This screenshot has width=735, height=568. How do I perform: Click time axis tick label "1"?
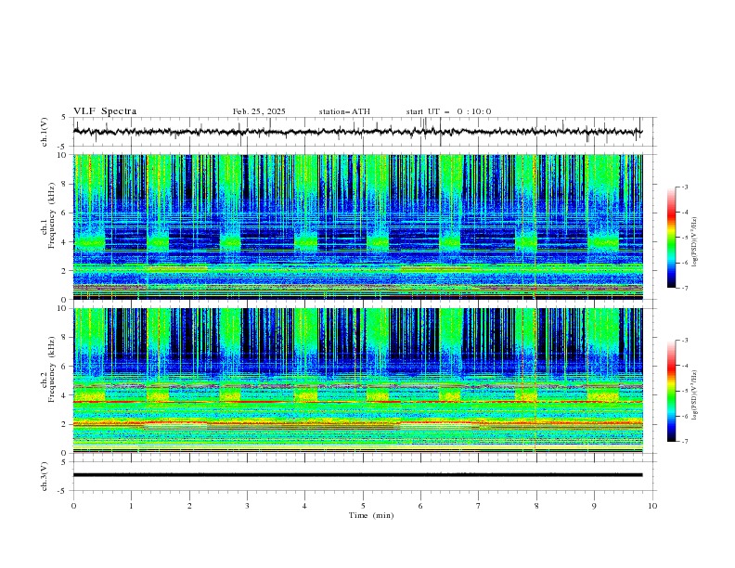click(x=131, y=506)
